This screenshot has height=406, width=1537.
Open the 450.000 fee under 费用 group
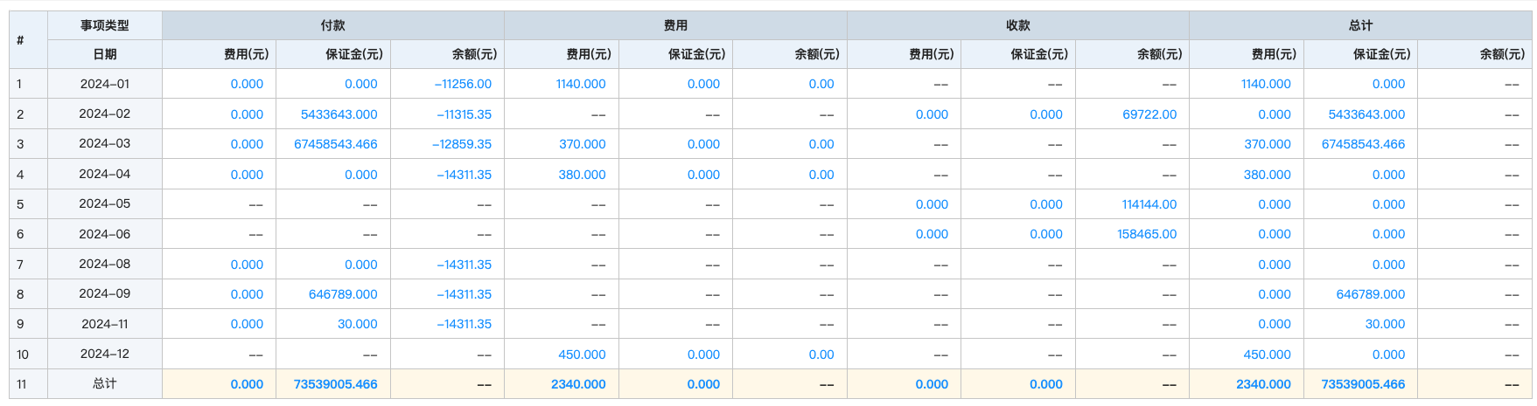582,354
